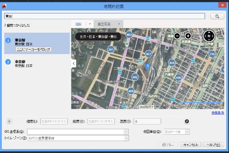Click the address search field containing 東京

tap(104, 16)
